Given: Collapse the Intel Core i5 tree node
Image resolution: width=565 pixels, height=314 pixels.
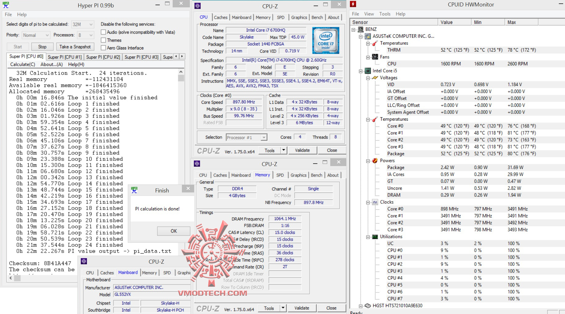Looking at the screenshot, I should pyautogui.click(x=361, y=71).
